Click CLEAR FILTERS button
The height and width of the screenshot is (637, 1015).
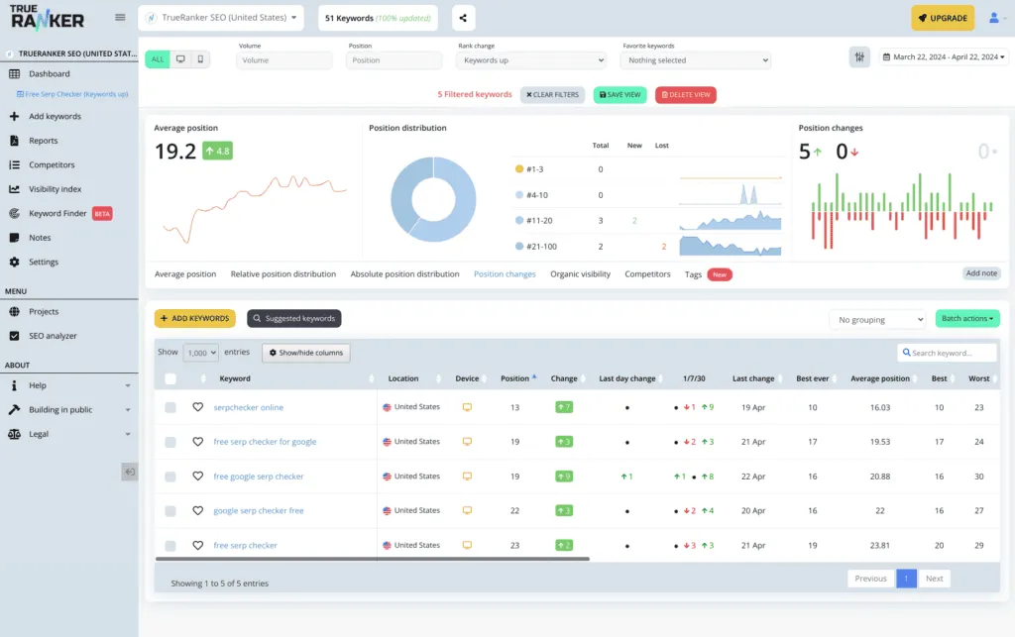coord(552,94)
